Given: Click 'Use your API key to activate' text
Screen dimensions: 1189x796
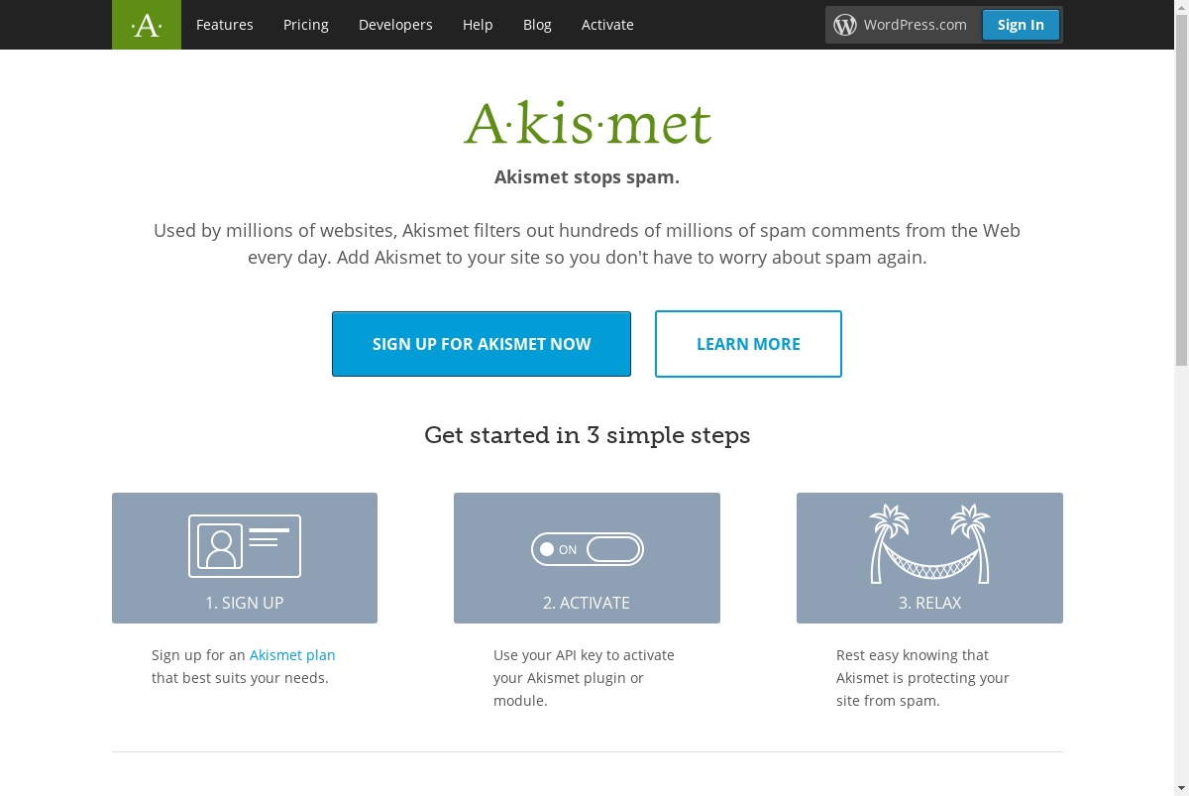Looking at the screenshot, I should (x=584, y=655).
